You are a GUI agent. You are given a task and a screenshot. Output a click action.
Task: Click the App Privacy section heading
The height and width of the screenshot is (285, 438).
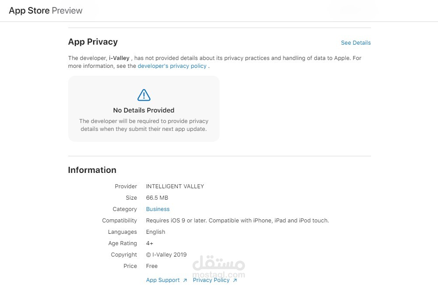(93, 42)
